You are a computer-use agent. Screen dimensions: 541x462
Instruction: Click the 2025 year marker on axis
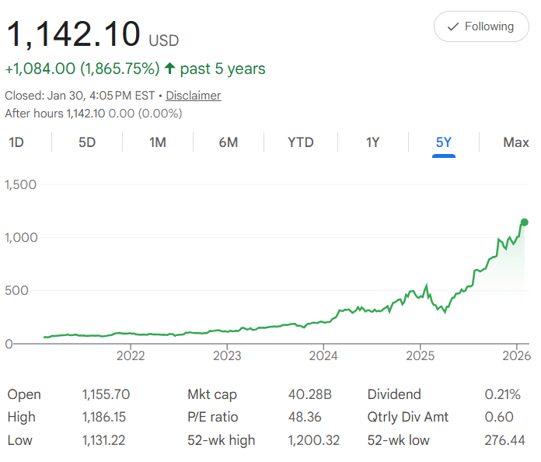[420, 357]
